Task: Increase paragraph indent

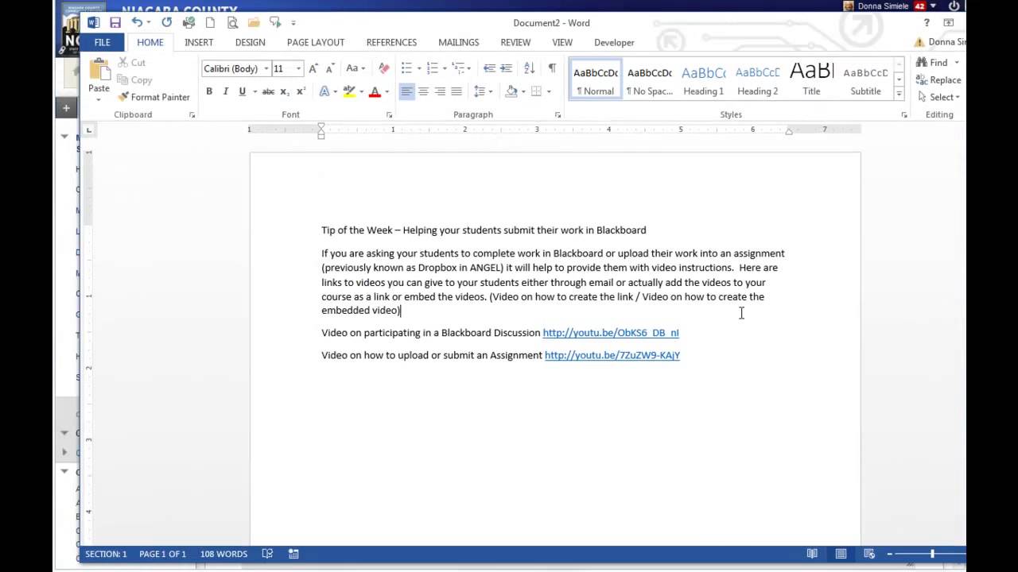Action: tap(506, 68)
